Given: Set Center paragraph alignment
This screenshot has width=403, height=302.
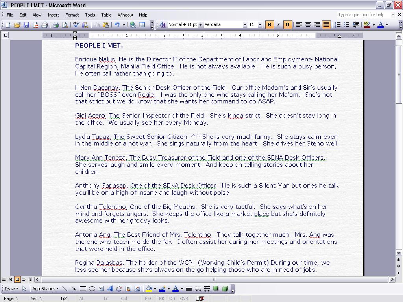Looking at the screenshot, I should [x=308, y=25].
